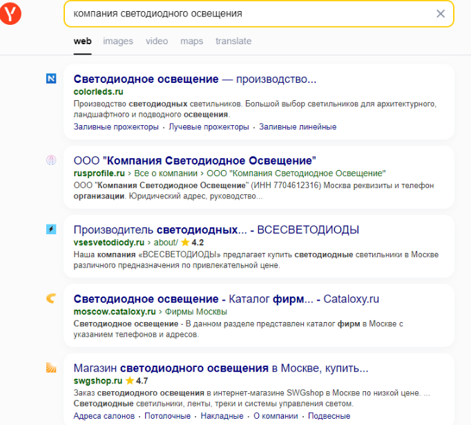Screen dimensions: 471x425
Task: Open the ООО "Компания Светодиодное Освещение" result
Action: coord(195,160)
